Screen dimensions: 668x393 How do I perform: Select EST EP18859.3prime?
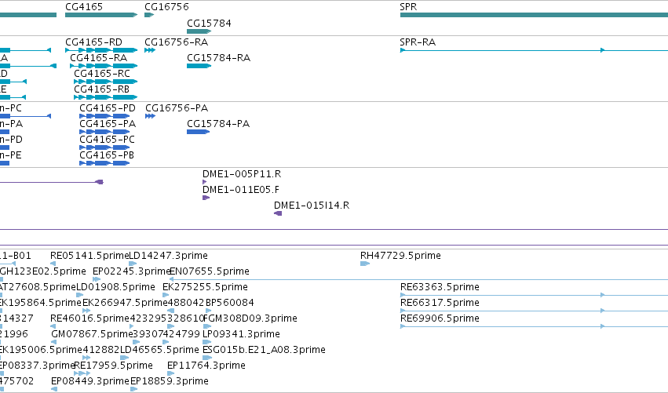click(x=169, y=382)
